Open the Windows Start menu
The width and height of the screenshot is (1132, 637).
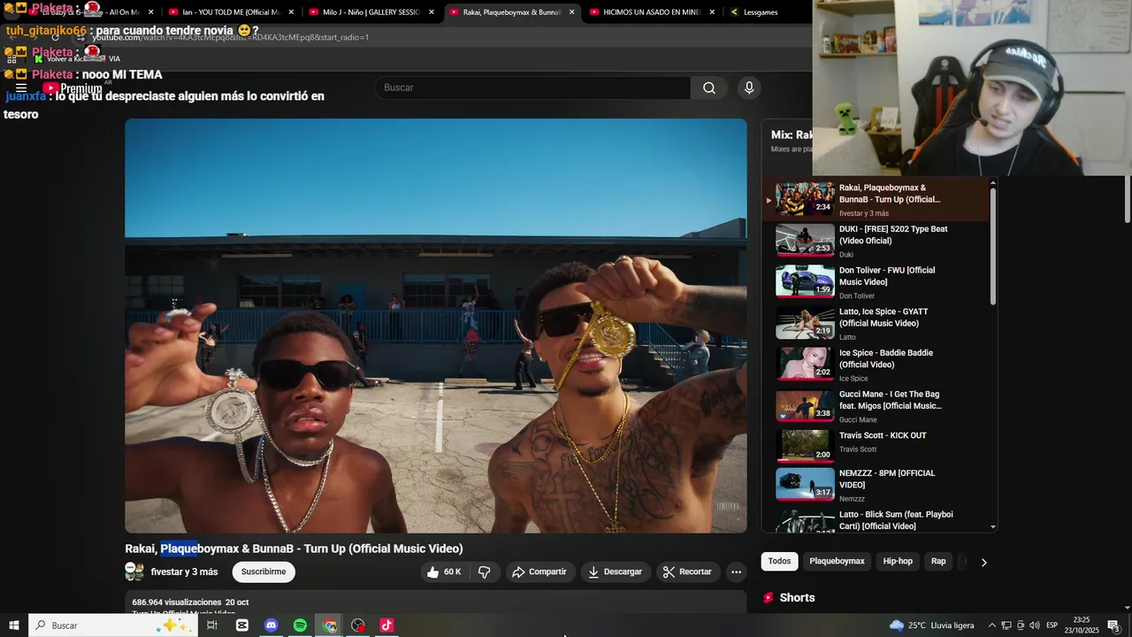click(14, 625)
